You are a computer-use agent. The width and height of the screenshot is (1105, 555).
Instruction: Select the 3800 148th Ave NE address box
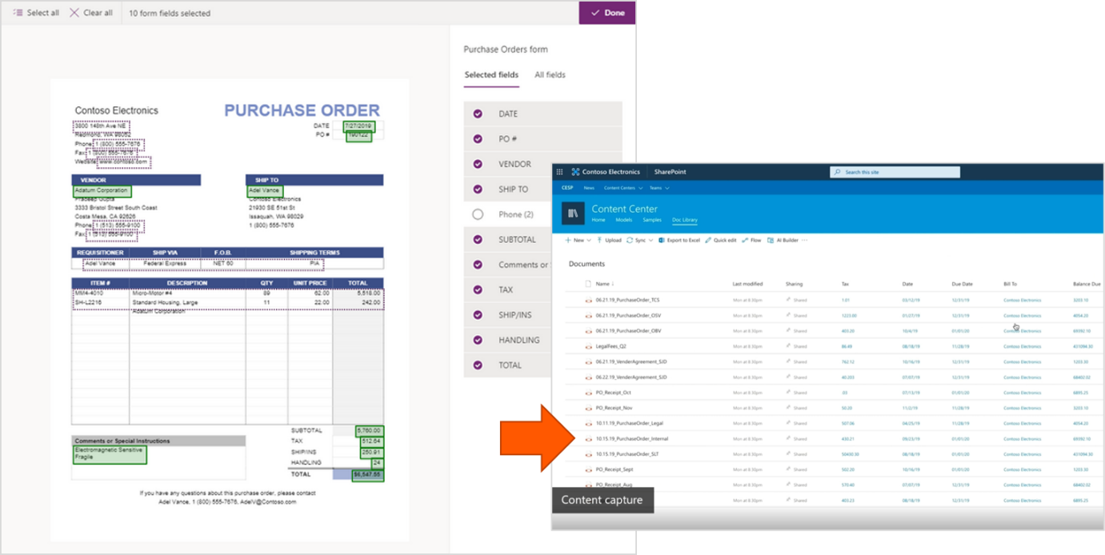coord(100,126)
